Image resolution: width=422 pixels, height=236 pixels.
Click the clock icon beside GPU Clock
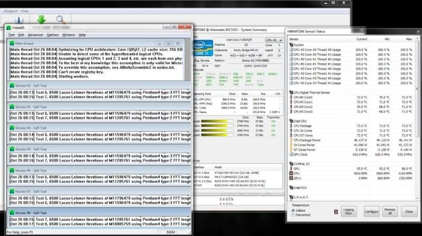tap(291, 154)
